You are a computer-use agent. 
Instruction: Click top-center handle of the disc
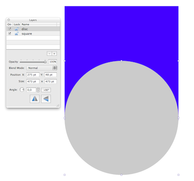(121, 61)
